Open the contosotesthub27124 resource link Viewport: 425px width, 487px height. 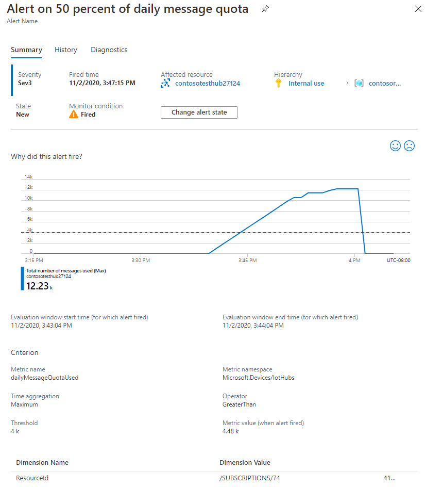pyautogui.click(x=208, y=84)
